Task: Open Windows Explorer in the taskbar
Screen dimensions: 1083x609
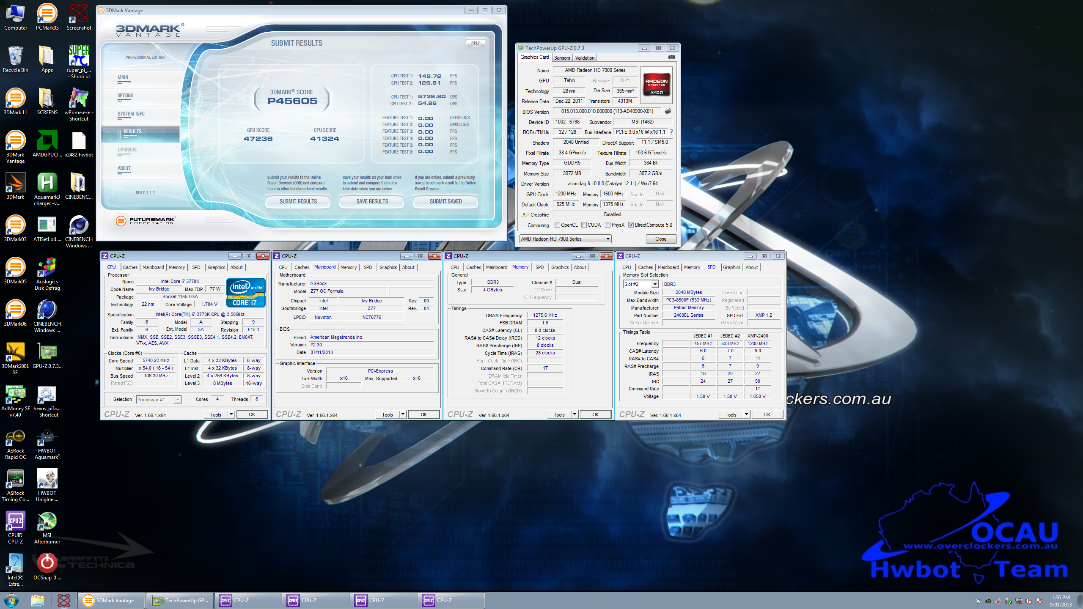Action: (38, 600)
